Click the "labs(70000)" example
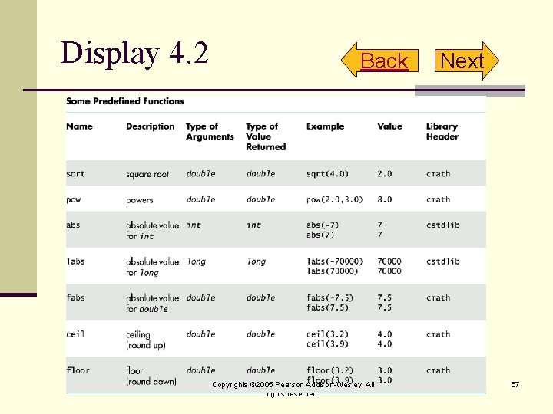 333,271
